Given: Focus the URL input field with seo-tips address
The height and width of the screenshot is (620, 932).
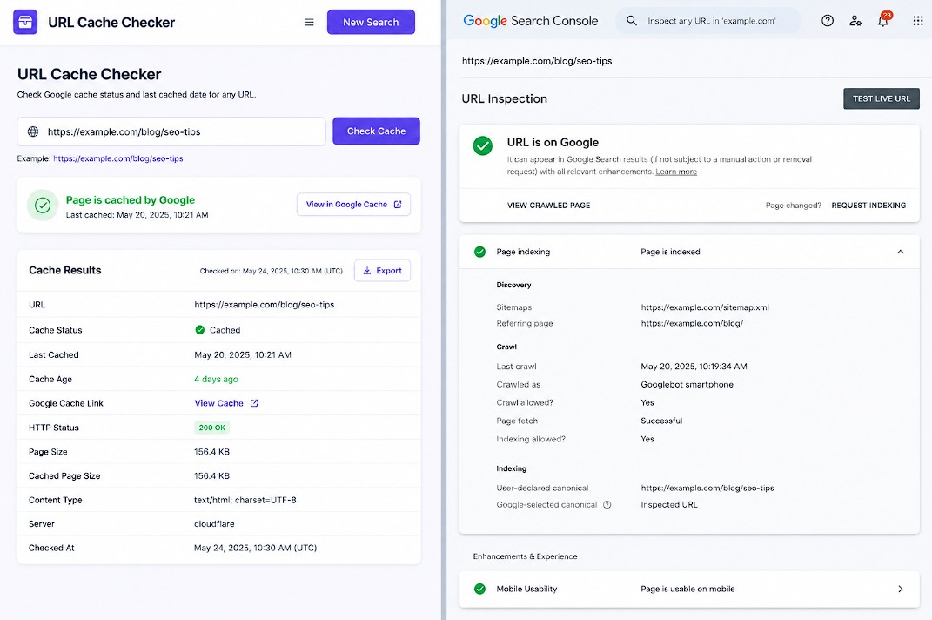Looking at the screenshot, I should click(171, 131).
